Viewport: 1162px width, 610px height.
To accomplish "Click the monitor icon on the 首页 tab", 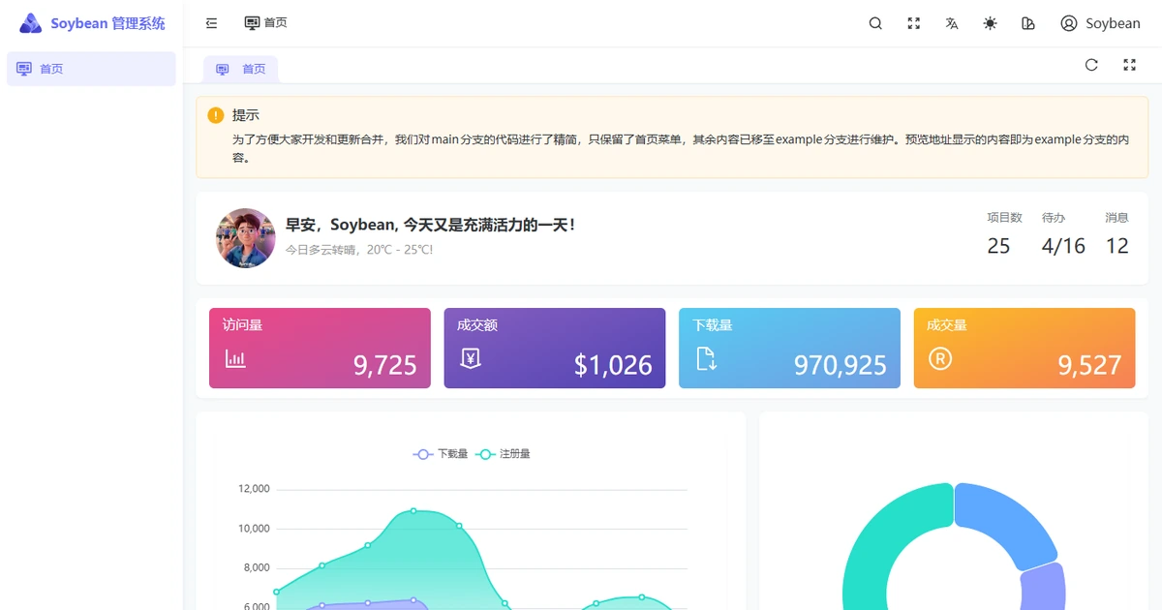I will [x=223, y=70].
